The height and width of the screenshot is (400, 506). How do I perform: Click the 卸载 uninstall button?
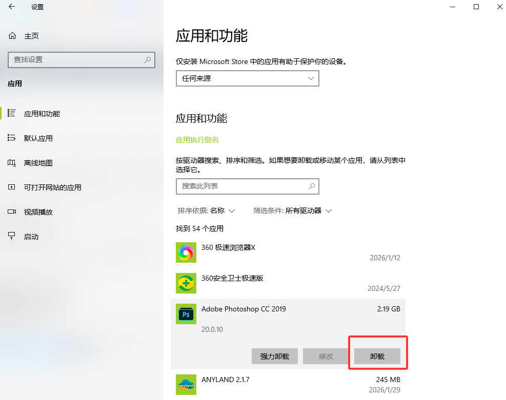(x=378, y=356)
